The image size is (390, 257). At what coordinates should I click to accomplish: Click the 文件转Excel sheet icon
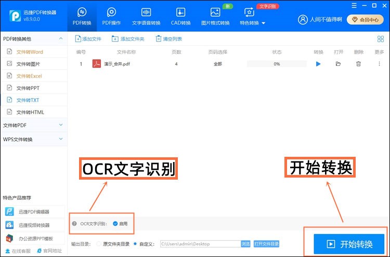click(9, 75)
